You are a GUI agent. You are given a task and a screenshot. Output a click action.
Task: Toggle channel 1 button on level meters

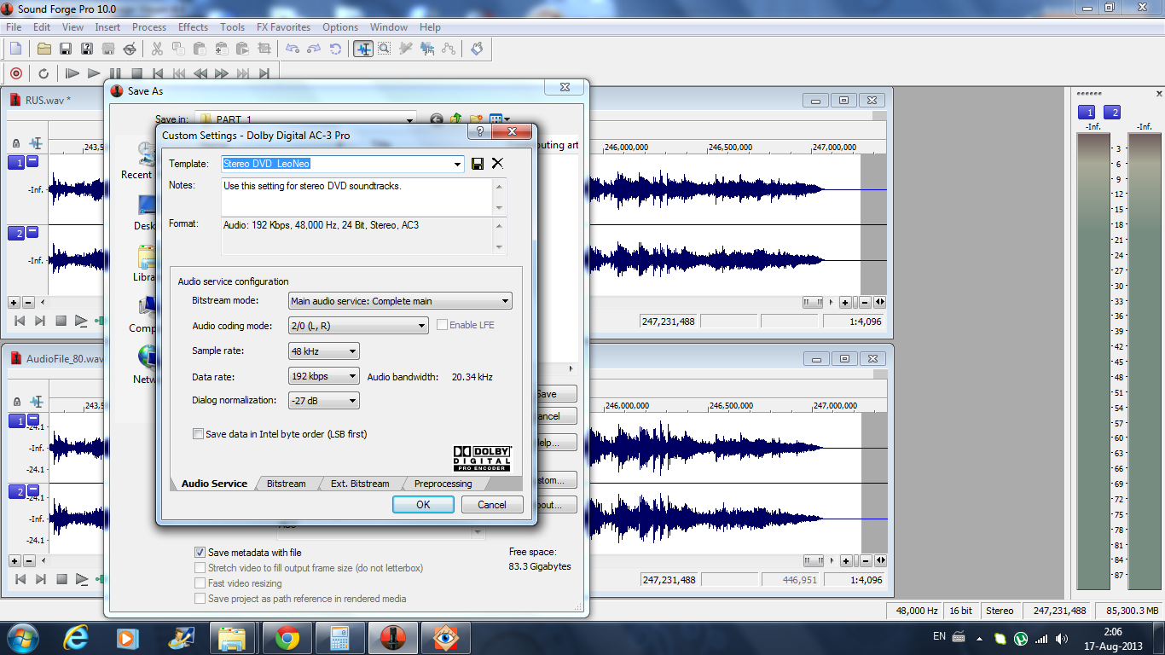click(1087, 113)
